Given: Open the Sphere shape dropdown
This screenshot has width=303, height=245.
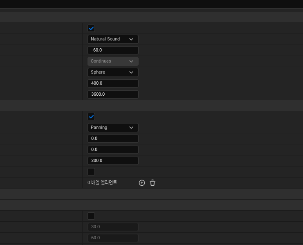Looking at the screenshot, I should pyautogui.click(x=113, y=72).
